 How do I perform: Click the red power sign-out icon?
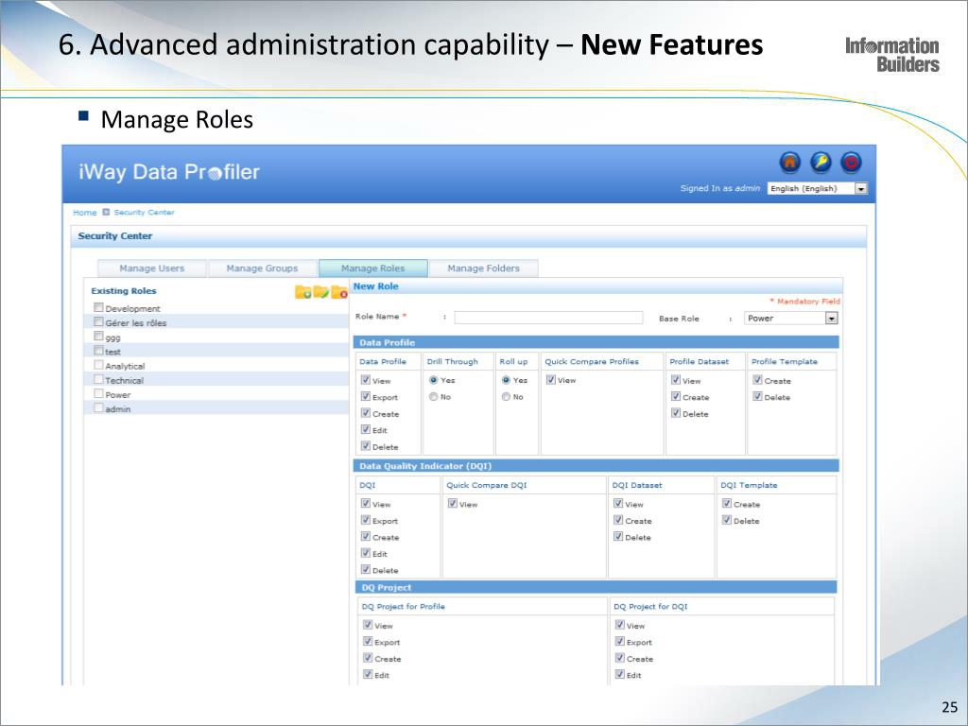[851, 163]
